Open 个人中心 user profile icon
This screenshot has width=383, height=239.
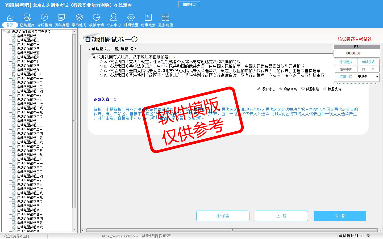114,18
